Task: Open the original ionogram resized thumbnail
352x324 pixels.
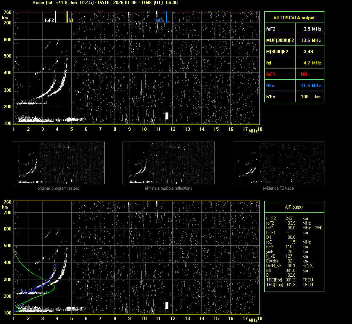Action: (x=59, y=162)
